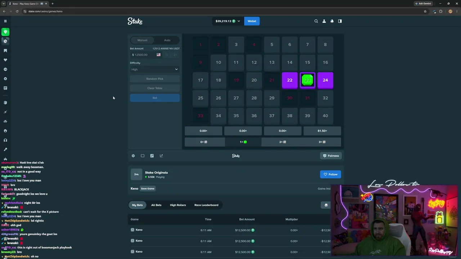Click the 3× hits indicator tile

[x=322, y=142]
